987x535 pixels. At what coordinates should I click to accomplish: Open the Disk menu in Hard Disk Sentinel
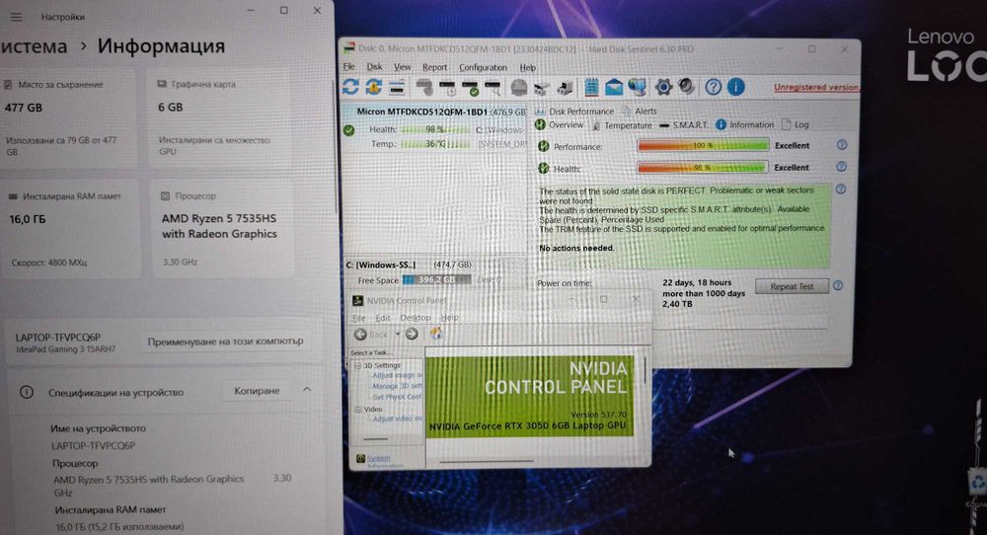click(x=374, y=67)
